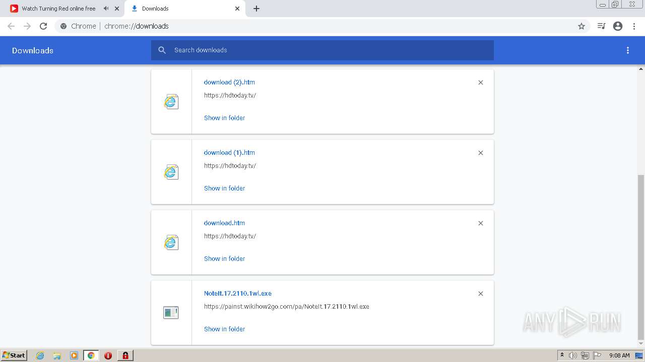Image resolution: width=645 pixels, height=362 pixels.
Task: Click the download (2).htm file icon
Action: (x=171, y=102)
